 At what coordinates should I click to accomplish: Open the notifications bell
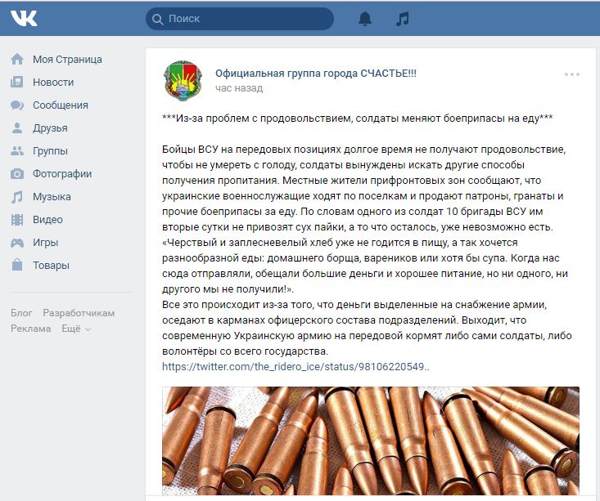(365, 19)
